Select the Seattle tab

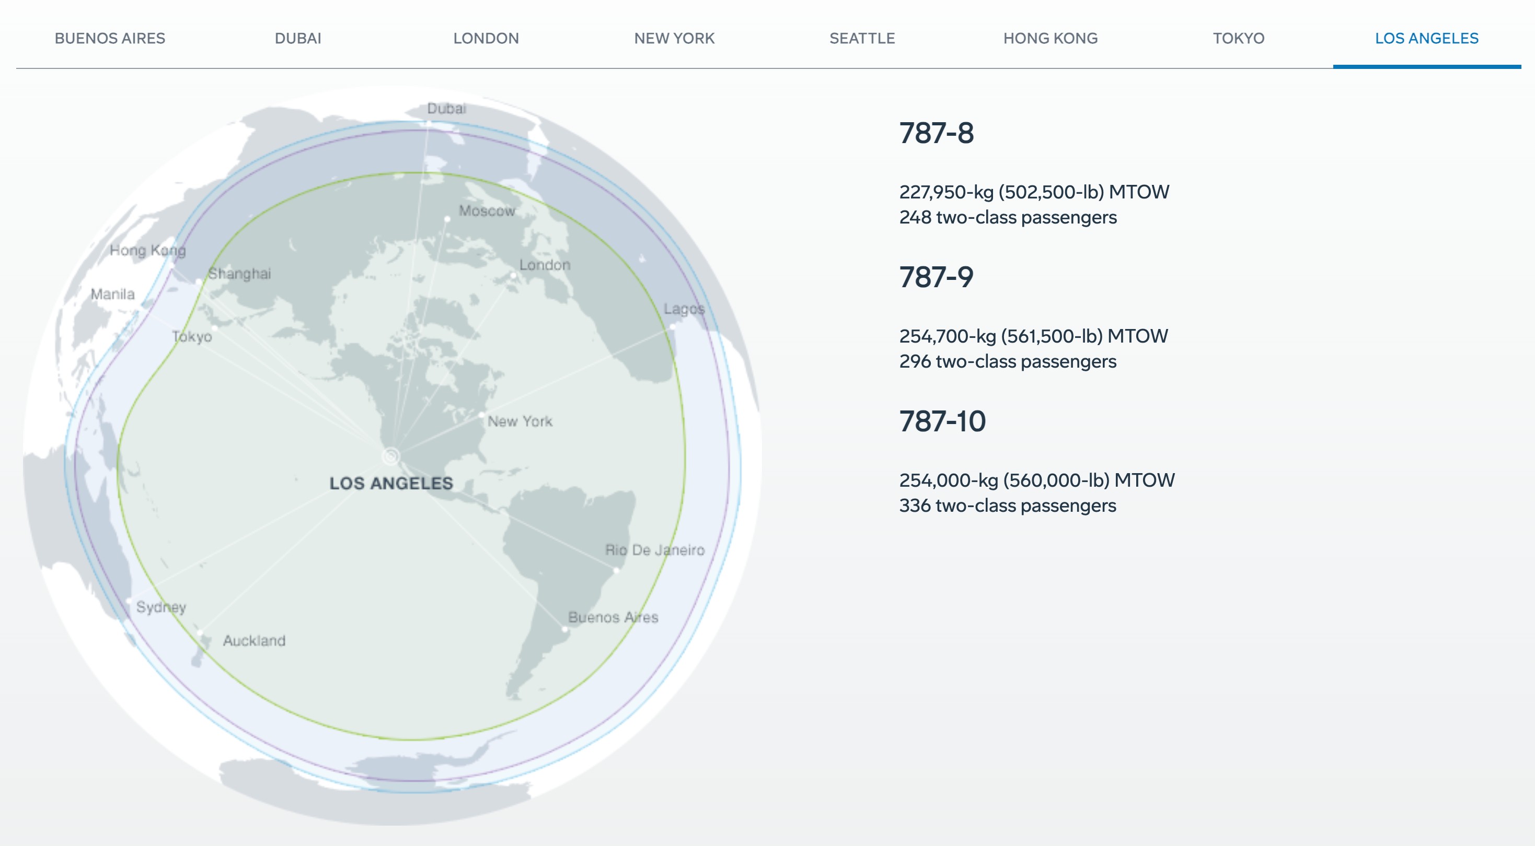click(862, 39)
